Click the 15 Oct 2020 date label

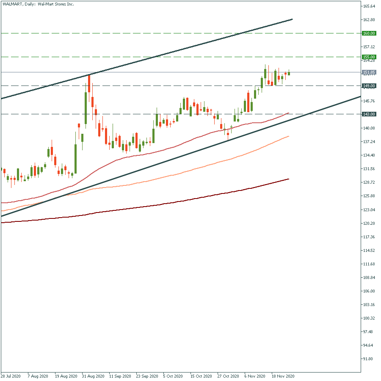pyautogui.click(x=201, y=376)
